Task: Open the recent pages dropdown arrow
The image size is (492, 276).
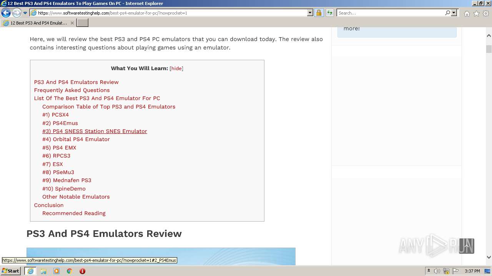Action: [25, 13]
